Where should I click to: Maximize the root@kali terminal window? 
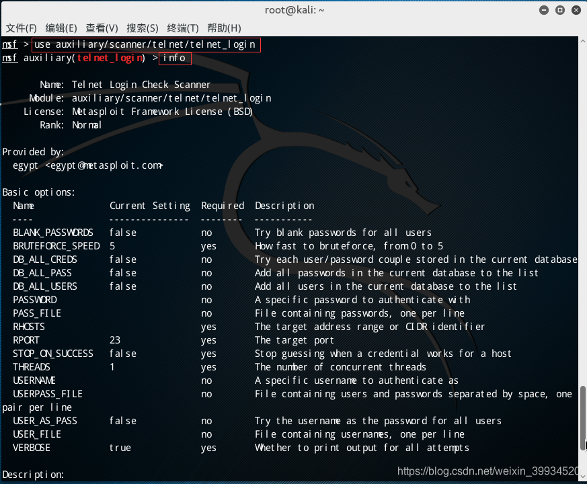coord(560,10)
